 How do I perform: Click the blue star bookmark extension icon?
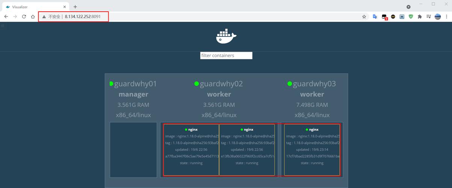point(402,17)
